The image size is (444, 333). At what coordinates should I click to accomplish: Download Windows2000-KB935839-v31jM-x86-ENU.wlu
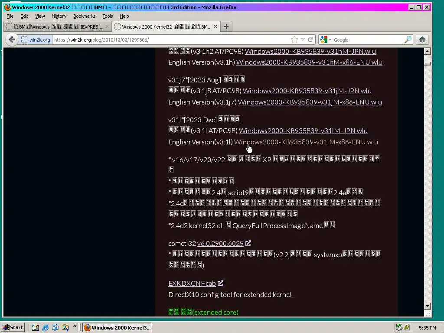(x=310, y=102)
